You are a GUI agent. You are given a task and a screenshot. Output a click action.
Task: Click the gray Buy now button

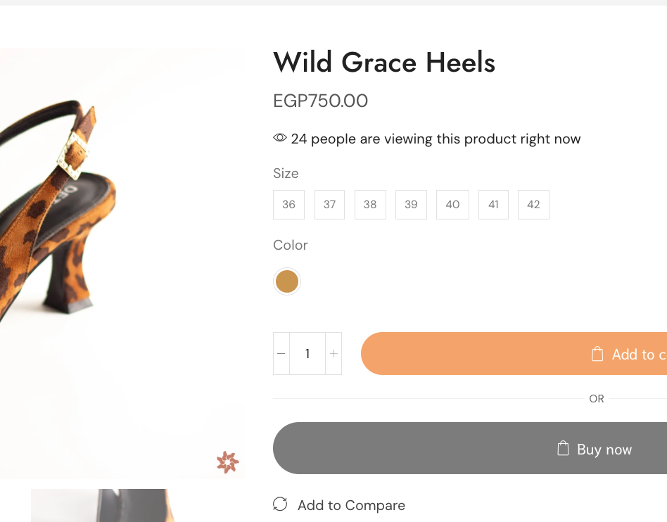tap(470, 448)
